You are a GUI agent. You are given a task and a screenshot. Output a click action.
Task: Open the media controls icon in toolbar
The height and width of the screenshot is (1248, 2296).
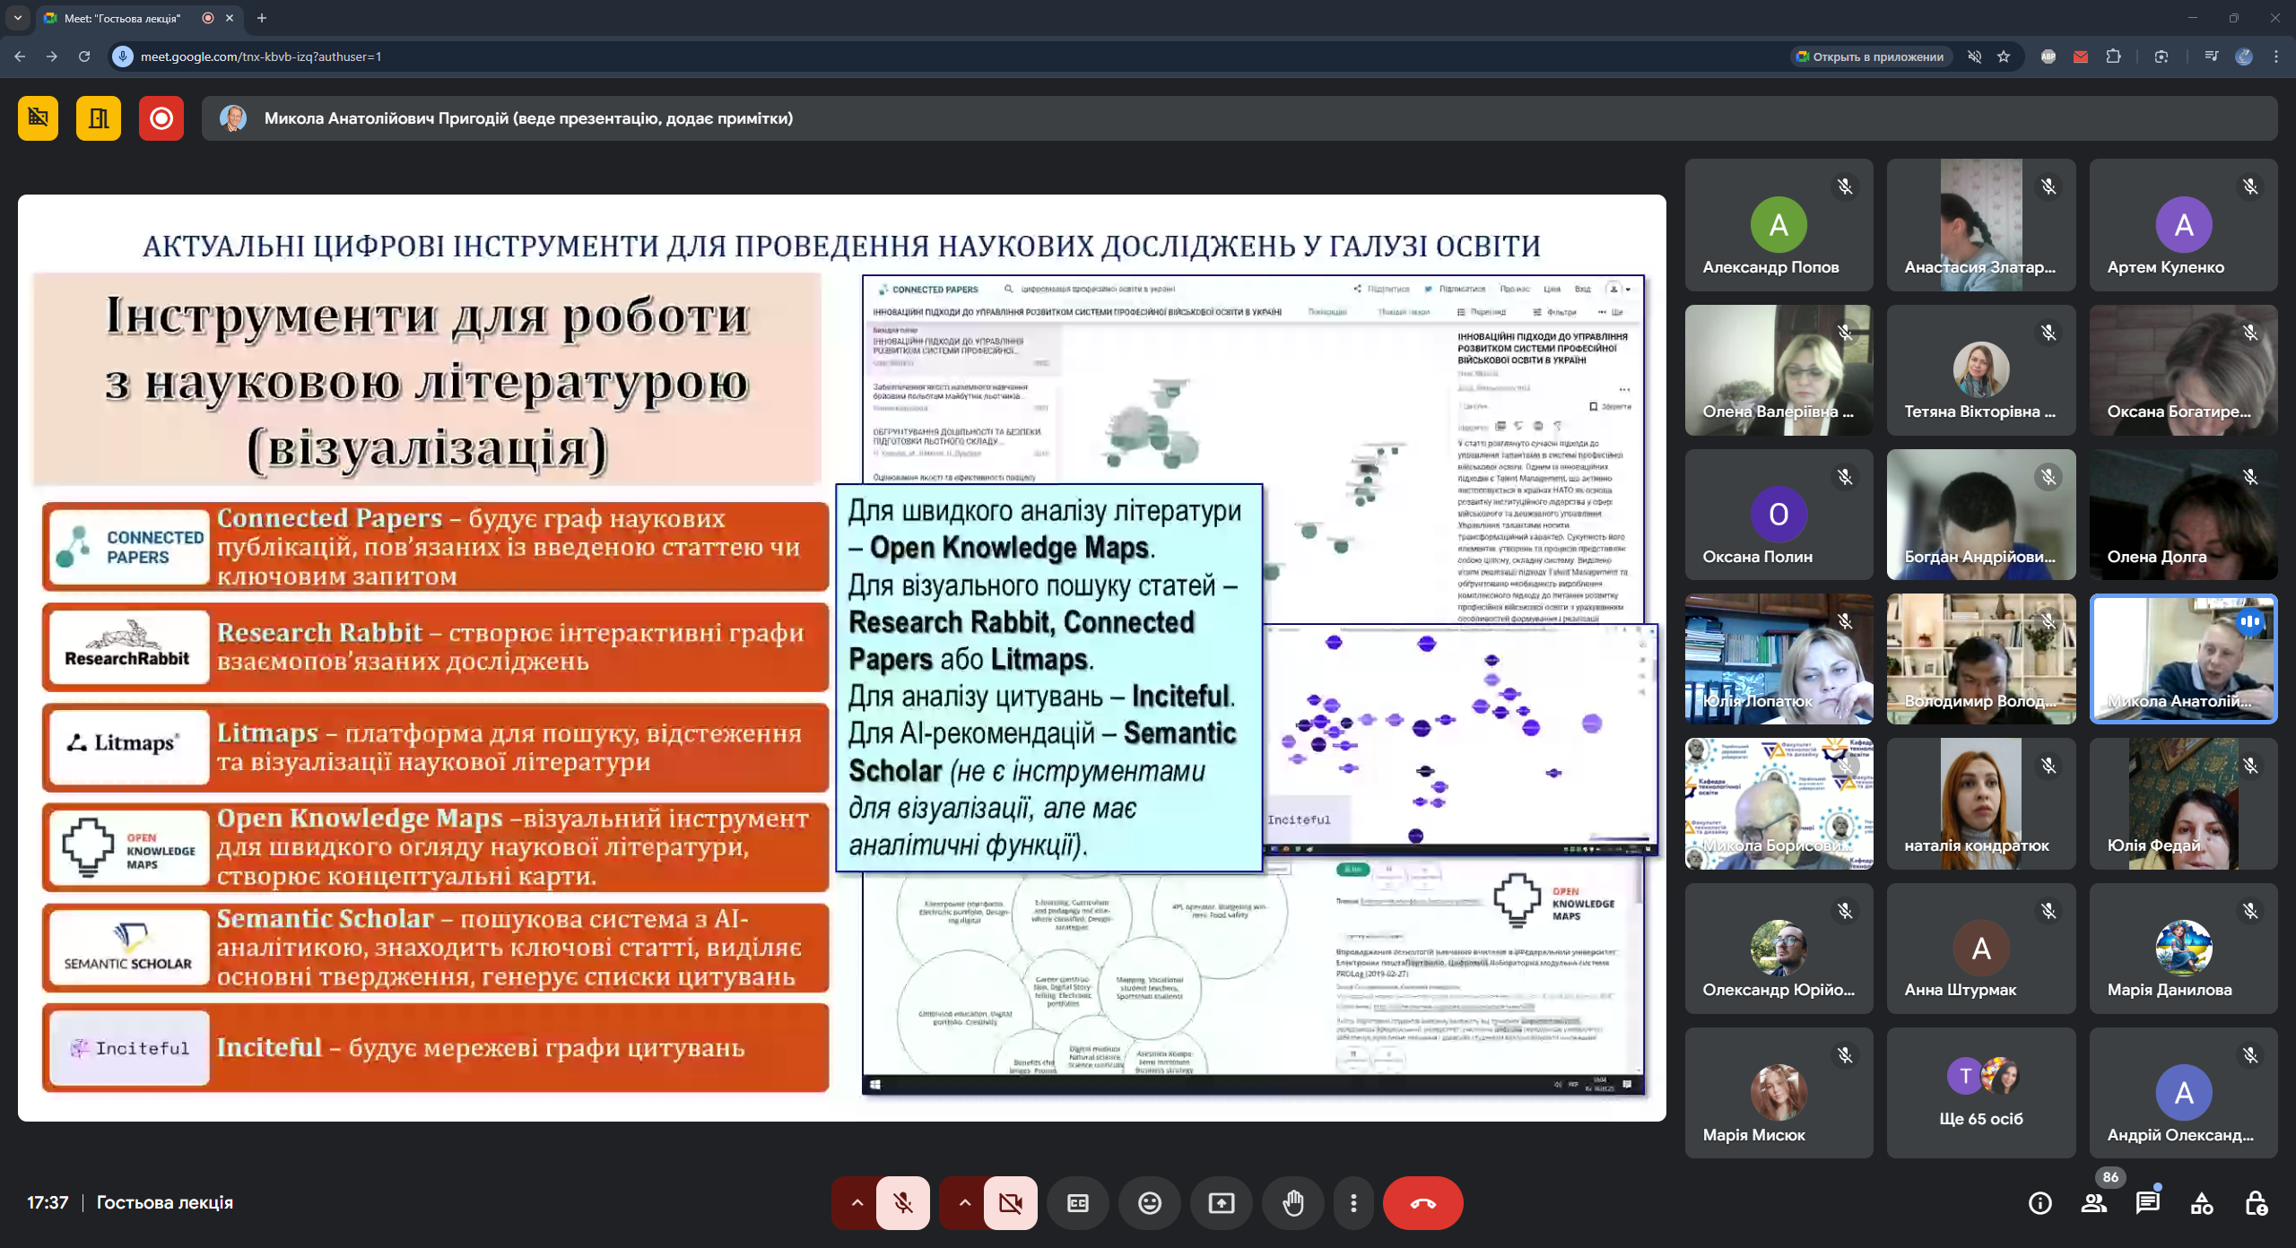(2211, 56)
